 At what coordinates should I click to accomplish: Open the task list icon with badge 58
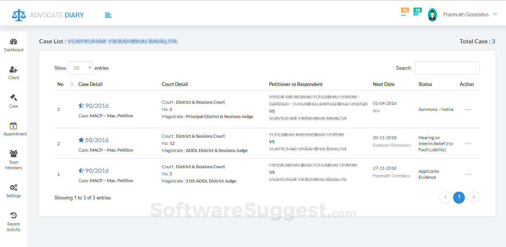[x=416, y=13]
